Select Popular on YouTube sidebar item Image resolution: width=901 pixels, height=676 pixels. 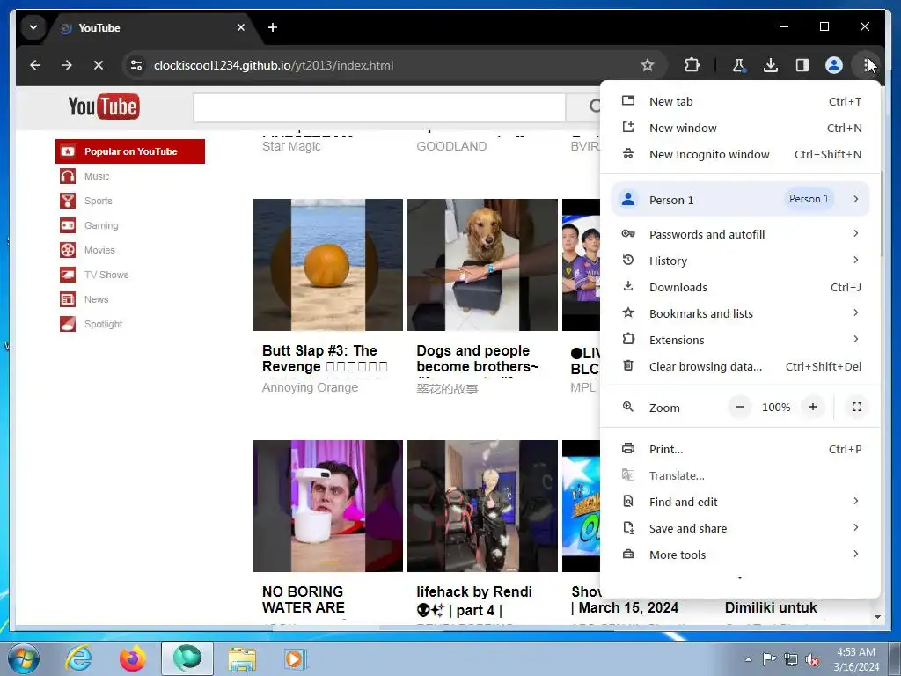(130, 151)
